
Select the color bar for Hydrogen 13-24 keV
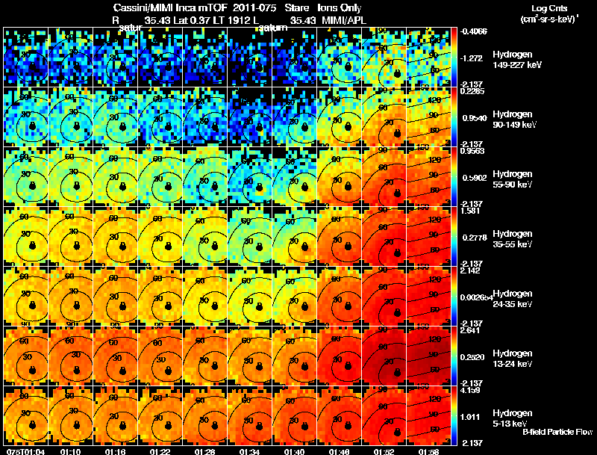[x=454, y=356]
